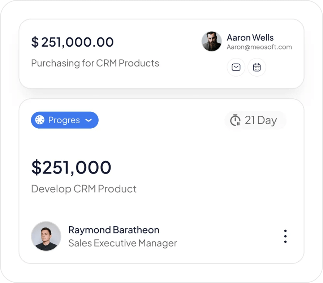Expand the Progres chevron arrow
This screenshot has width=323, height=283.
point(89,120)
